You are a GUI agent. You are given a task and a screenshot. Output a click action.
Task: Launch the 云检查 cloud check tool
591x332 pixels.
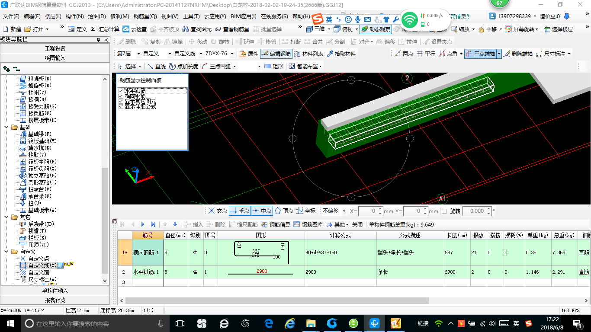tap(135, 29)
